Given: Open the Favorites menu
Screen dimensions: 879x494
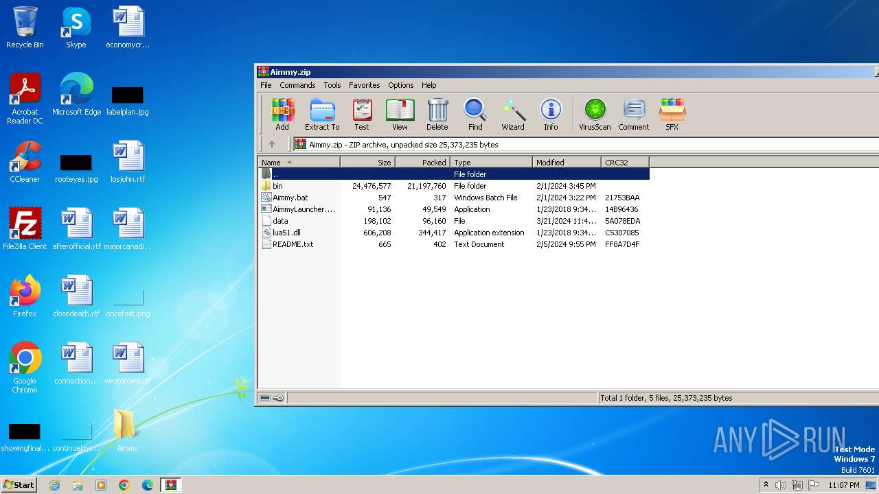Looking at the screenshot, I should click(x=365, y=85).
